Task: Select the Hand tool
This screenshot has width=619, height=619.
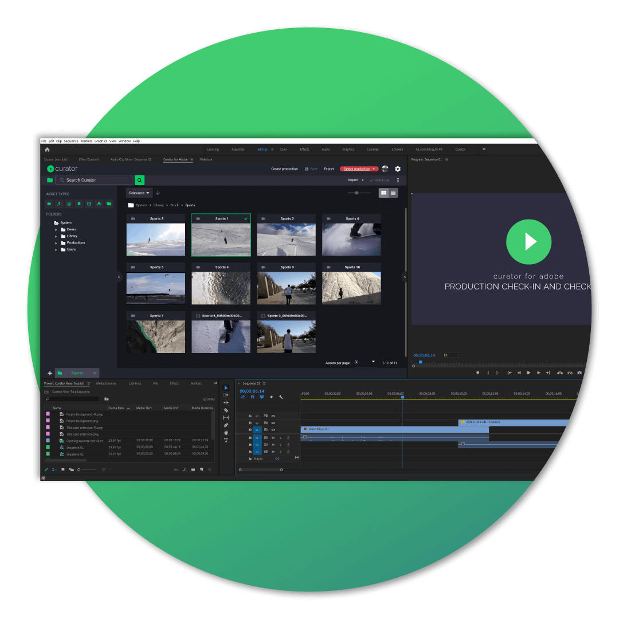Action: click(x=226, y=432)
